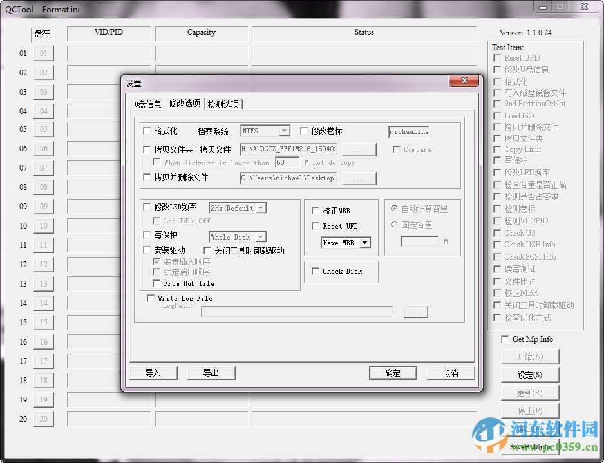
Task: Open the 2Hz(Default) LED frequency dropdown
Action: click(260, 207)
